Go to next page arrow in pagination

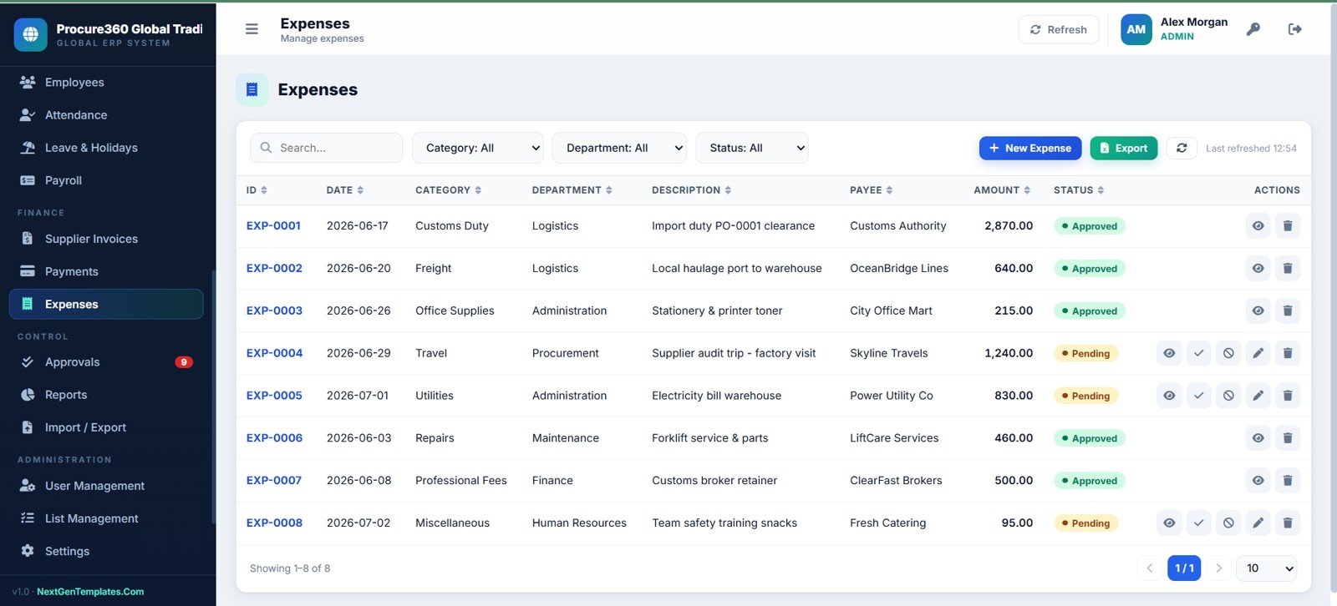click(x=1218, y=568)
